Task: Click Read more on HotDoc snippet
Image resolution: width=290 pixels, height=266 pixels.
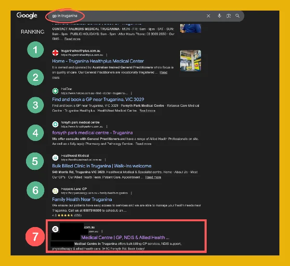Action: 147,111
